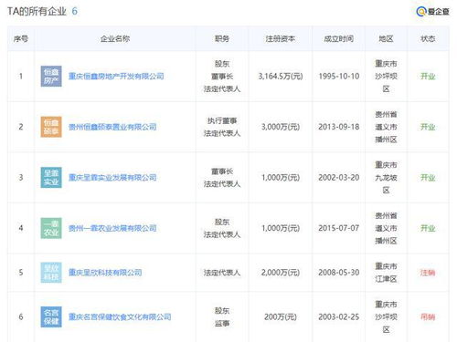Click the 恒鑫房产 company logo thumbnail
The height and width of the screenshot is (342, 457).
(51, 77)
